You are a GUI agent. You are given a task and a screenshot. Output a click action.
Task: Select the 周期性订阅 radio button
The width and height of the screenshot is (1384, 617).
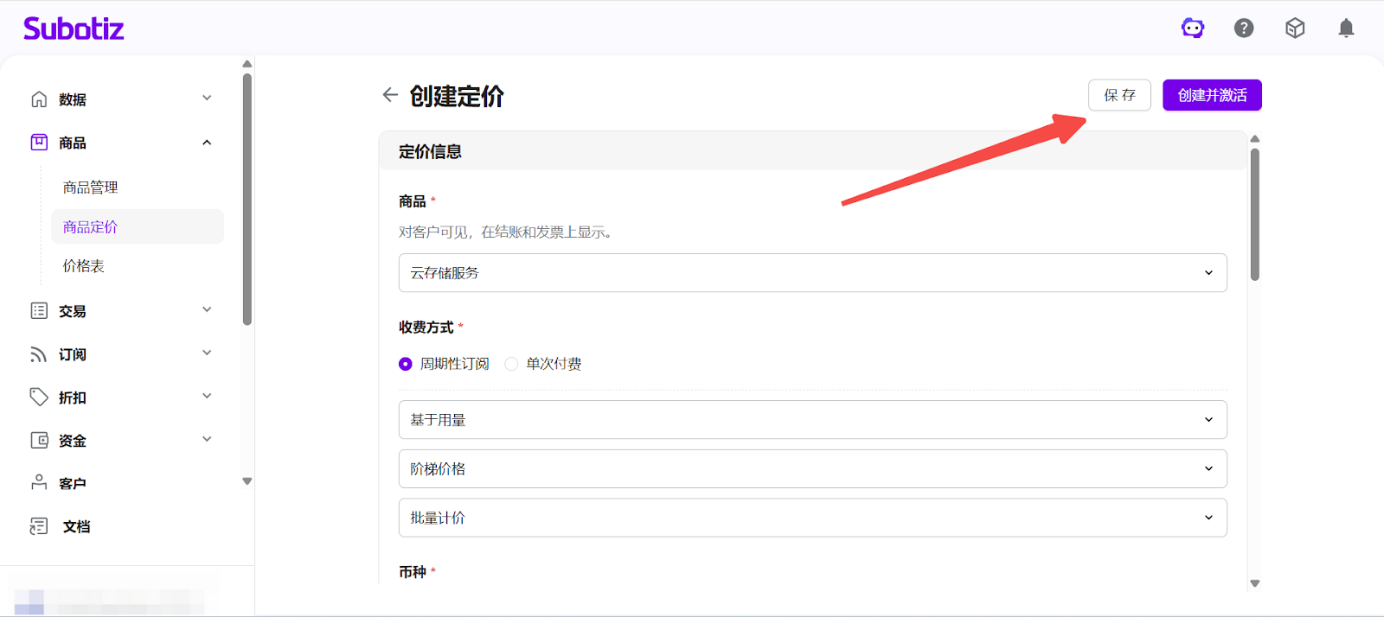click(406, 364)
